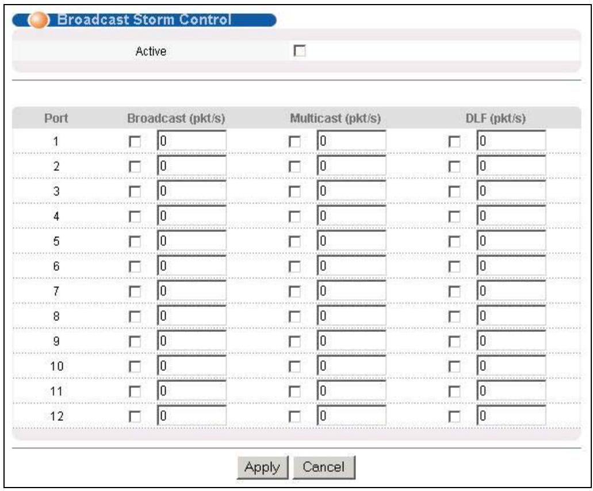Image resolution: width=593 pixels, height=491 pixels.
Task: Check DLF box in port 3 row
Action: 454,191
